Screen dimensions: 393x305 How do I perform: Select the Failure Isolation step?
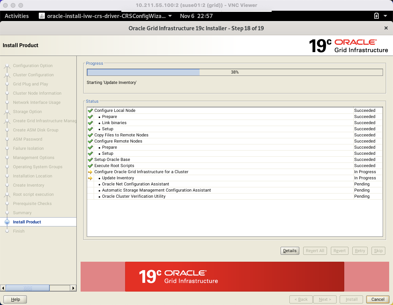pyautogui.click(x=28, y=148)
